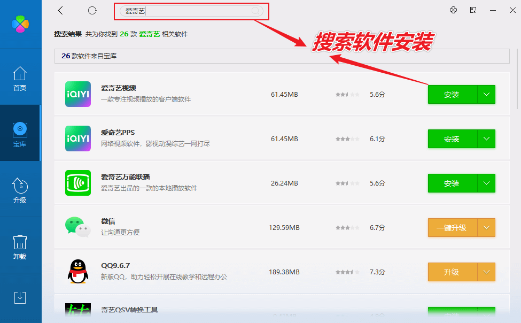Click the 爱奇艺视频 app icon
Image resolution: width=521 pixels, height=323 pixels.
77,94
